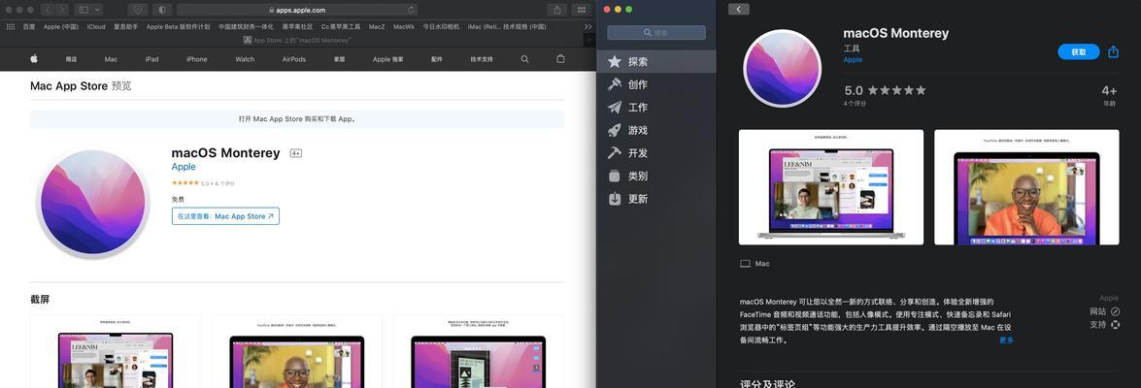Viewport: 1141px width, 388px height.
Task: Click the half-shaded shield extension icon in Safari
Action: click(x=161, y=10)
